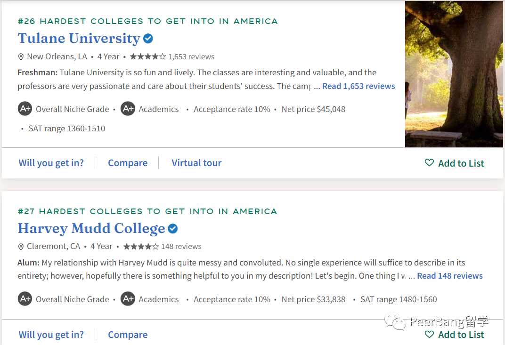Click Harvey Mudd's Academics A+ grade badge

(x=128, y=299)
